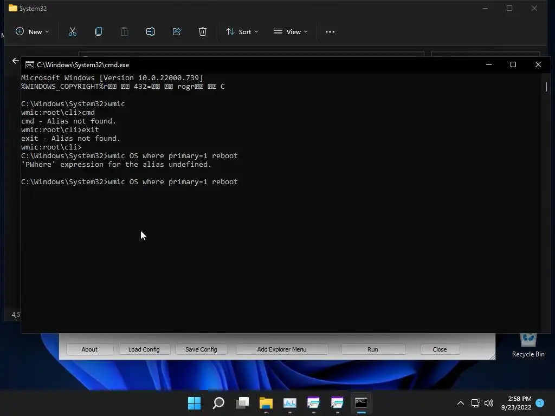Click the volume speaker icon in tray
Viewport: 555px width, 416px height.
(x=489, y=403)
